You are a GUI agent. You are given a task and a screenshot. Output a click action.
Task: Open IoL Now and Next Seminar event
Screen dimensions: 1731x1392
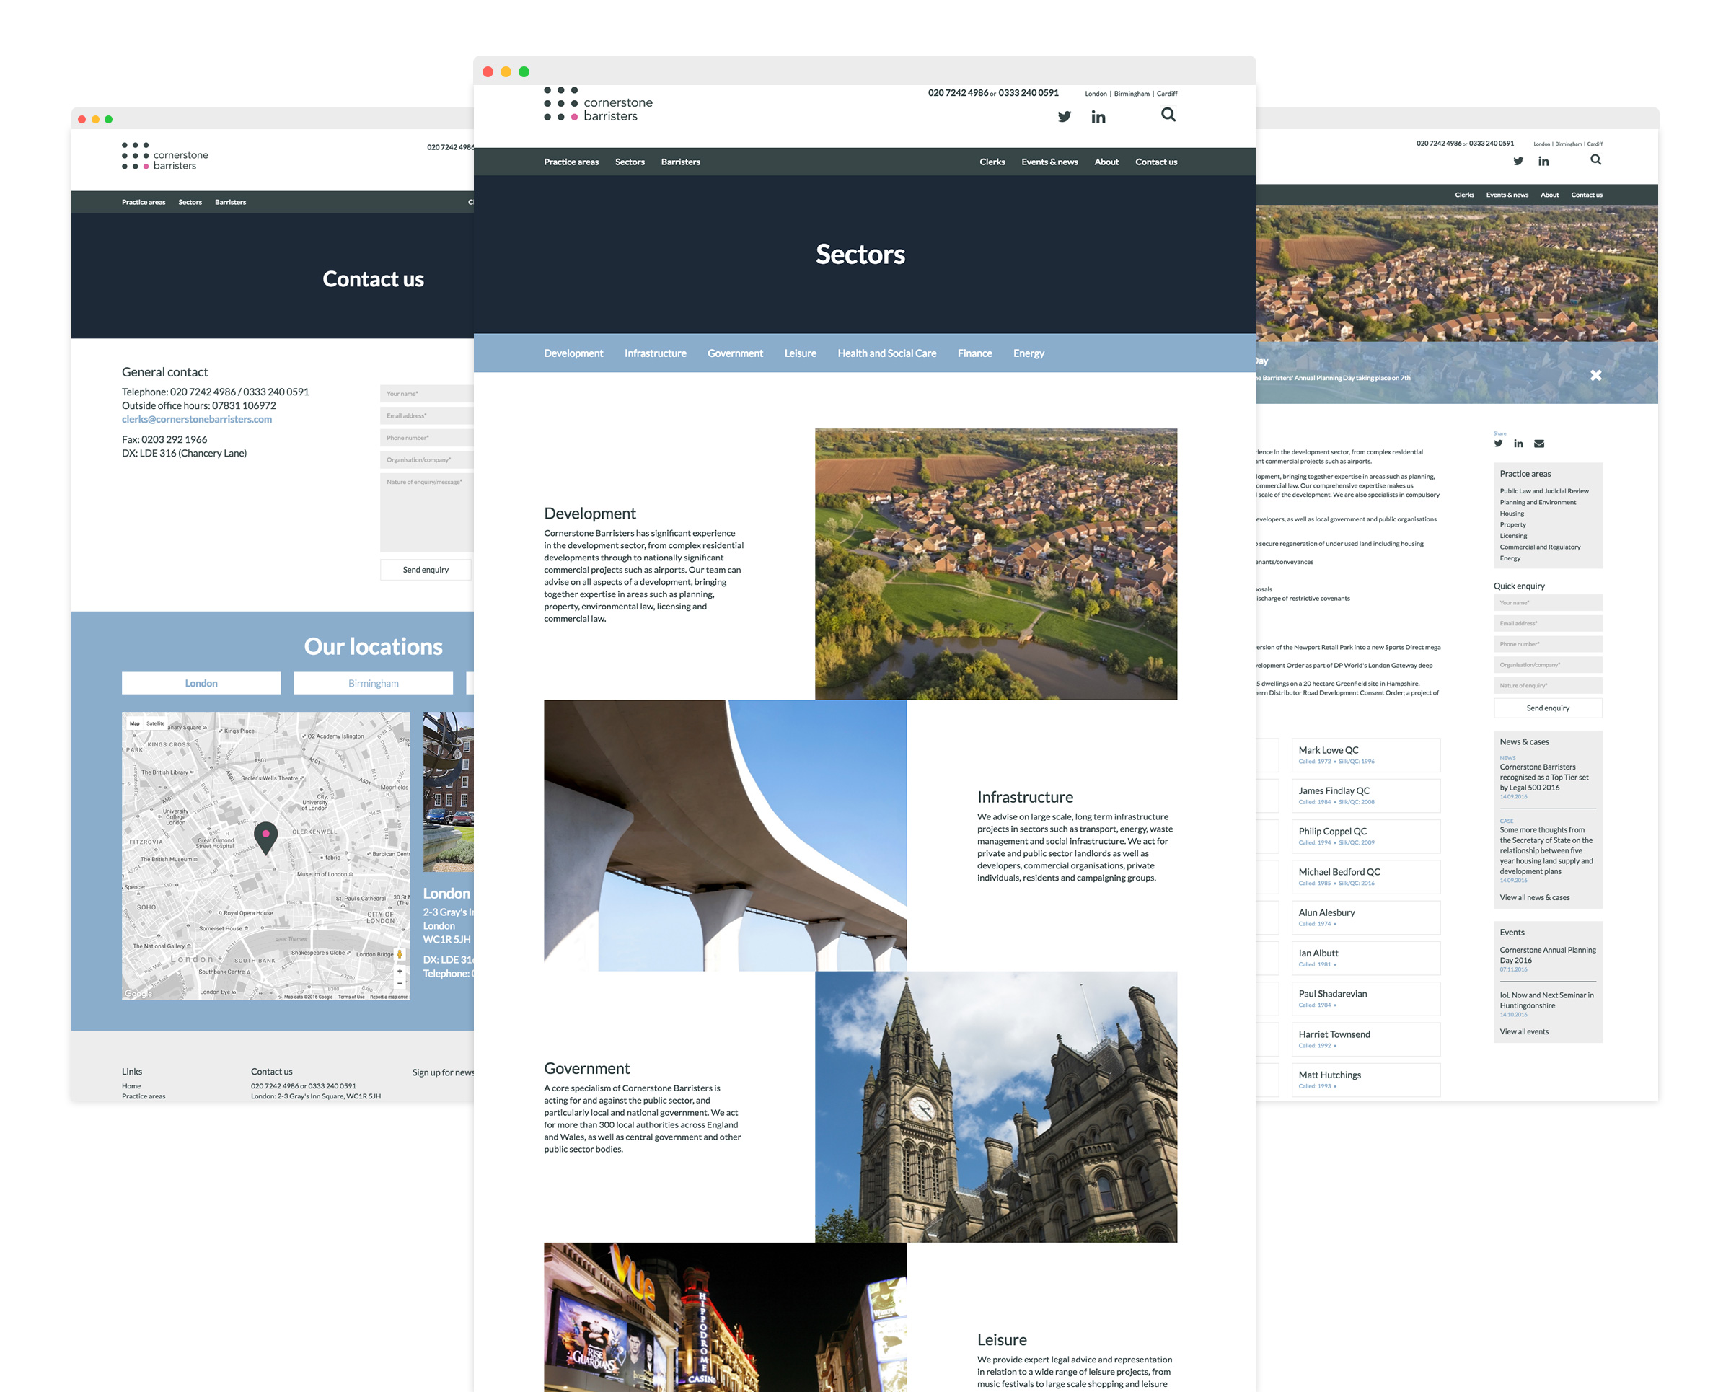tap(1546, 1000)
